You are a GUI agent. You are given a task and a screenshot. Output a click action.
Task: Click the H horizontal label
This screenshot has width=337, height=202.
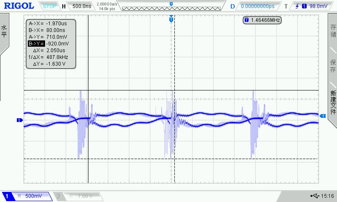coord(64,6)
